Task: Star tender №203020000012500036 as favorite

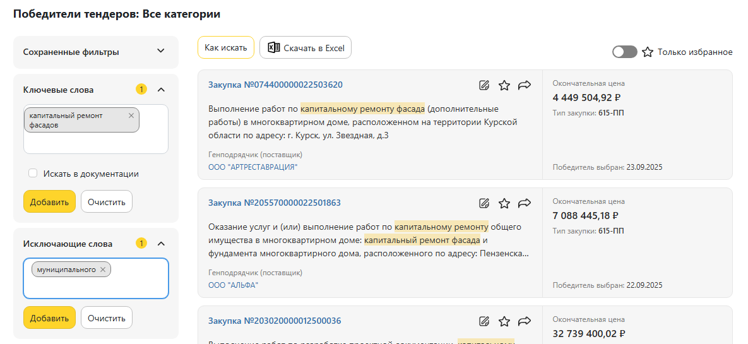Action: [x=504, y=321]
